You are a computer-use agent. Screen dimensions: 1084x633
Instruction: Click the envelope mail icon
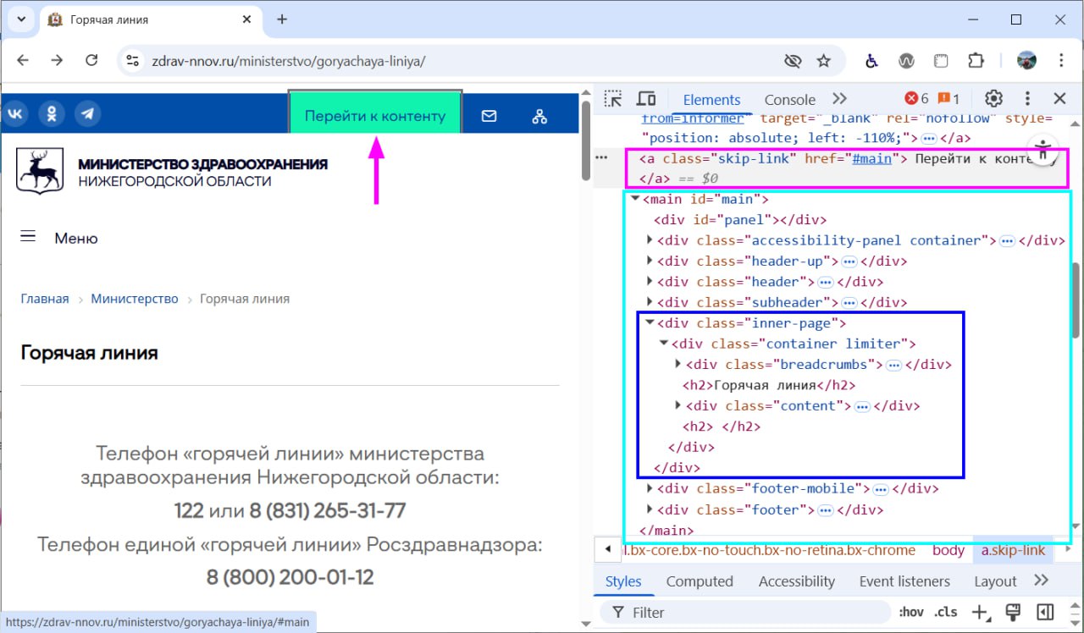tap(489, 117)
